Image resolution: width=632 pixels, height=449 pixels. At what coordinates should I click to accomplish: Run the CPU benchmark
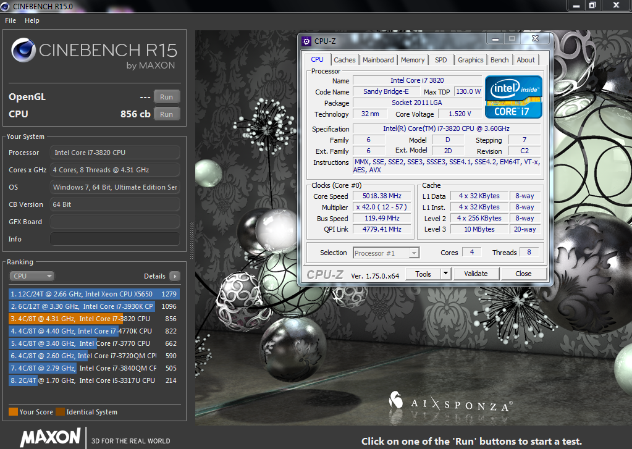pos(166,114)
